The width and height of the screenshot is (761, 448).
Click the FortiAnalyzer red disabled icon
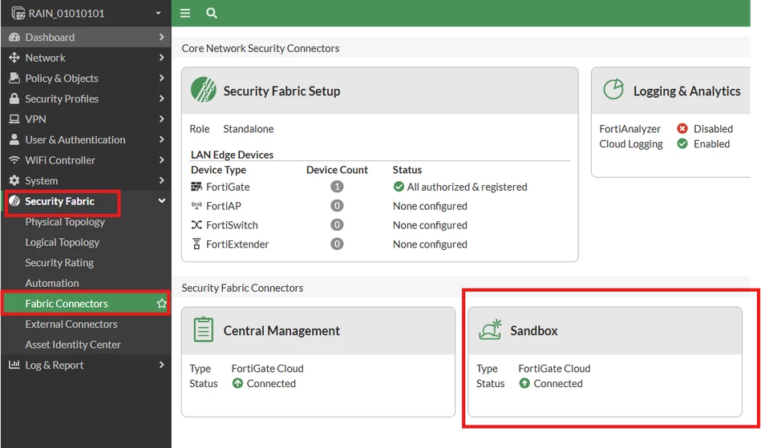(682, 128)
